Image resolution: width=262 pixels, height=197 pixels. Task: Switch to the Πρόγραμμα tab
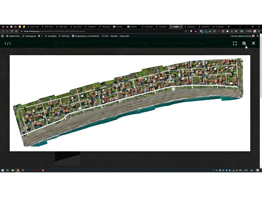tap(105, 27)
